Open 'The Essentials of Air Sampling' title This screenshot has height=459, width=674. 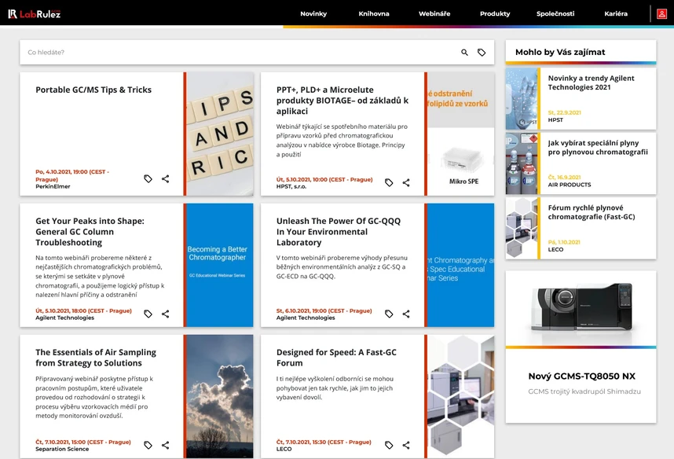[x=96, y=358]
